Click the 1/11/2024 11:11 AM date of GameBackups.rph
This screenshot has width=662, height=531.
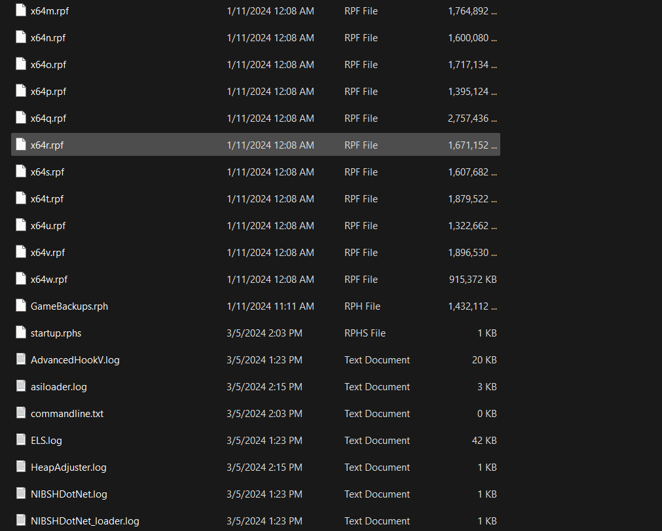(x=270, y=306)
